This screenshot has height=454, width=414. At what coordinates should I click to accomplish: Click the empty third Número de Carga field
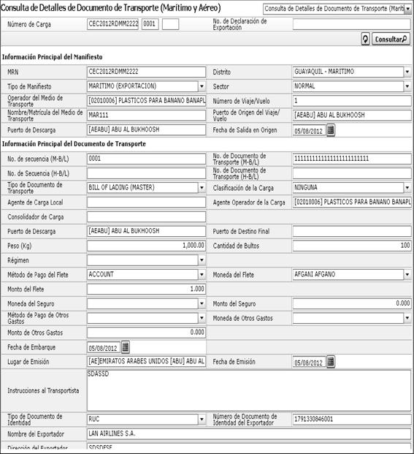click(170, 24)
